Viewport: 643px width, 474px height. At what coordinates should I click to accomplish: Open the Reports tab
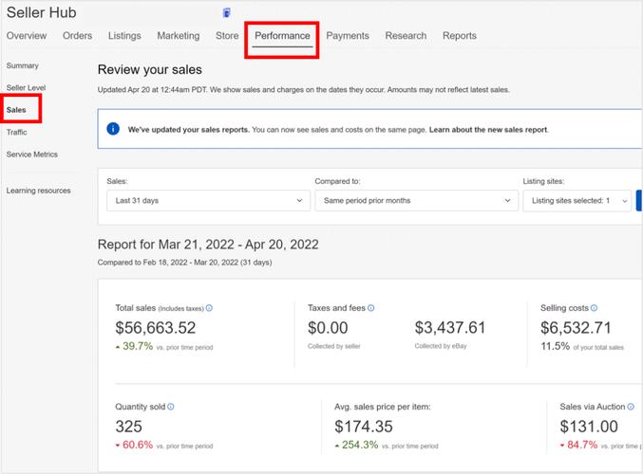[x=460, y=36]
